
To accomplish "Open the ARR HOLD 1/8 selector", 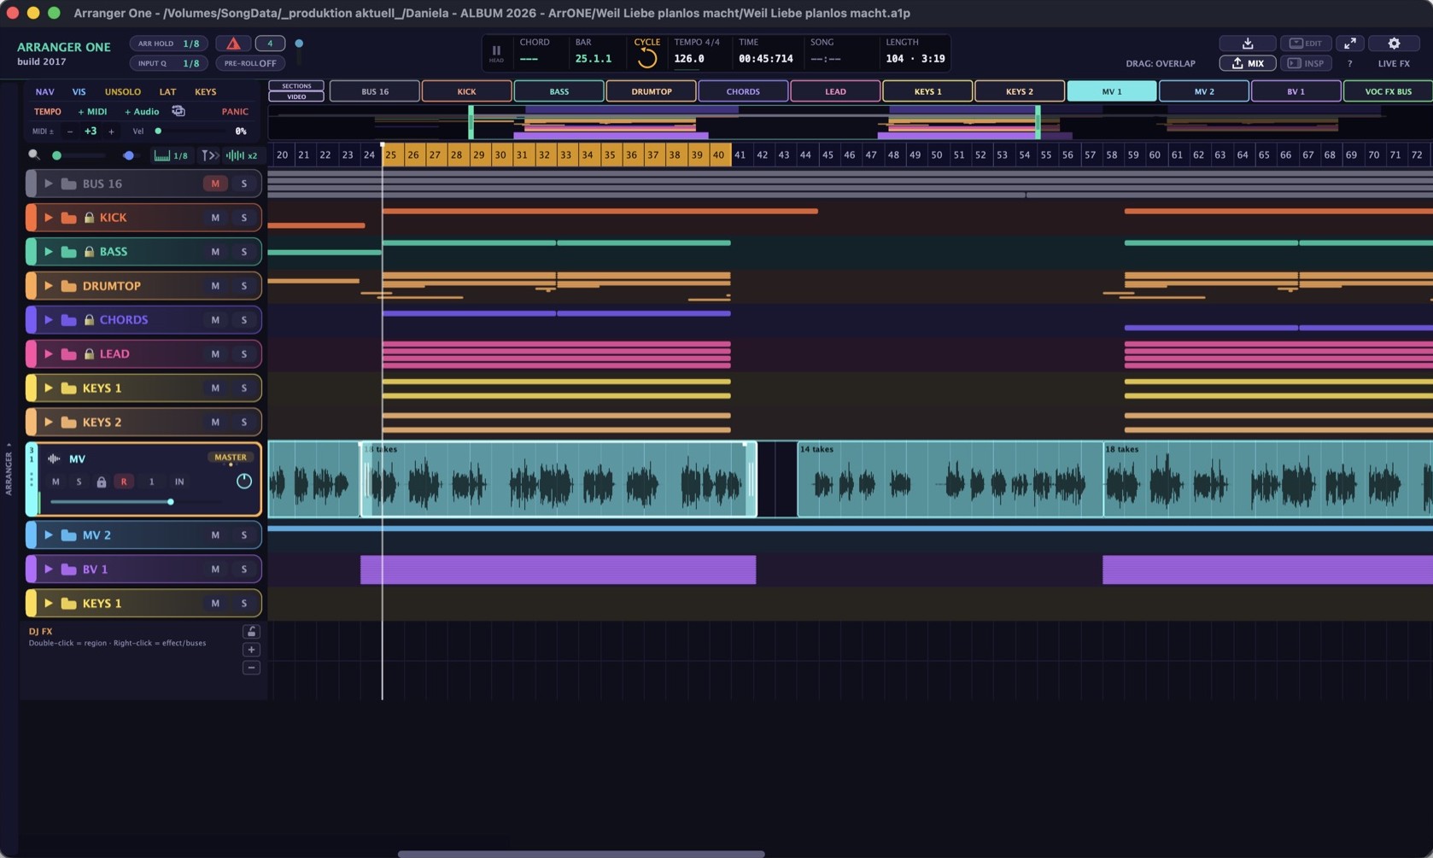I will 168,44.
